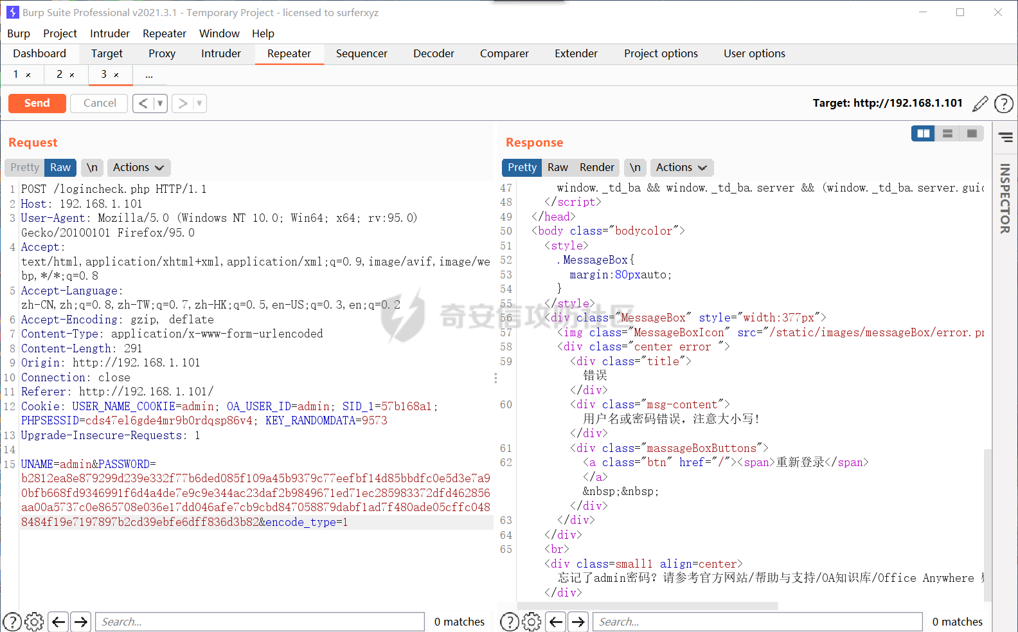Edit target with the pencil icon
This screenshot has width=1018, height=632.
click(980, 104)
